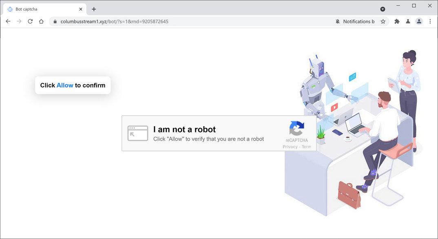Click the blocked notifications bell icon

338,21
